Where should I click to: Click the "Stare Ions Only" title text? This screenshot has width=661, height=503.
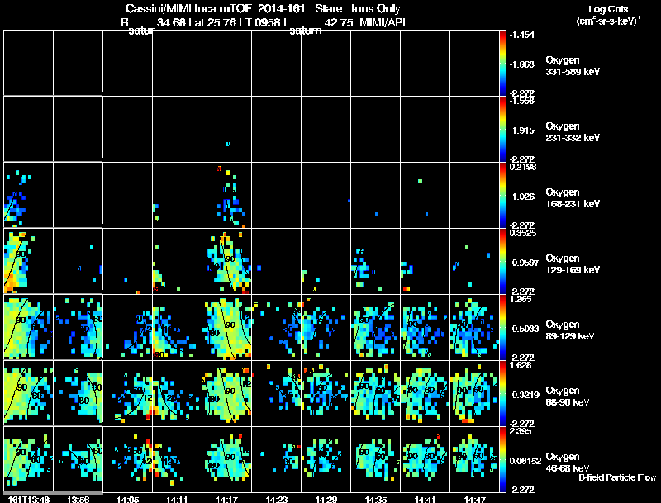click(x=358, y=8)
